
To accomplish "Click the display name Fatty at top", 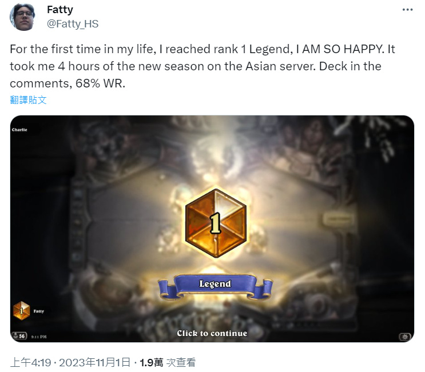I will [60, 10].
